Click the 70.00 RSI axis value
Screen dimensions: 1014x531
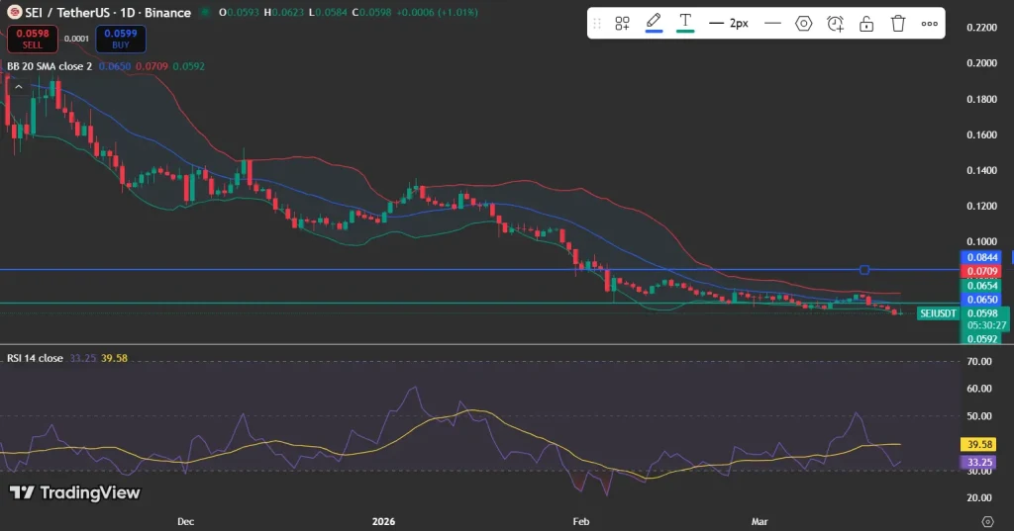(979, 361)
